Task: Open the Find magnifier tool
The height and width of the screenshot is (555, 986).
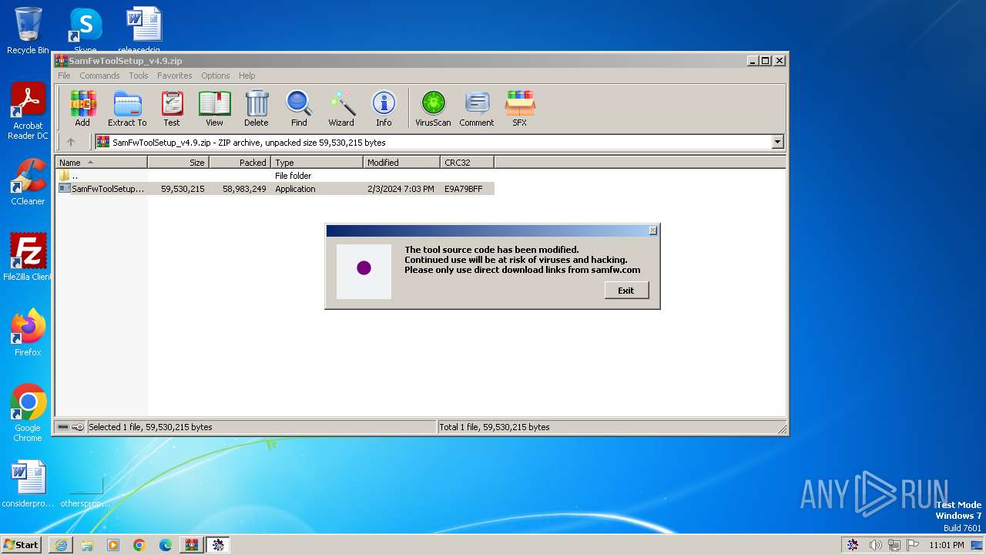Action: click(299, 108)
